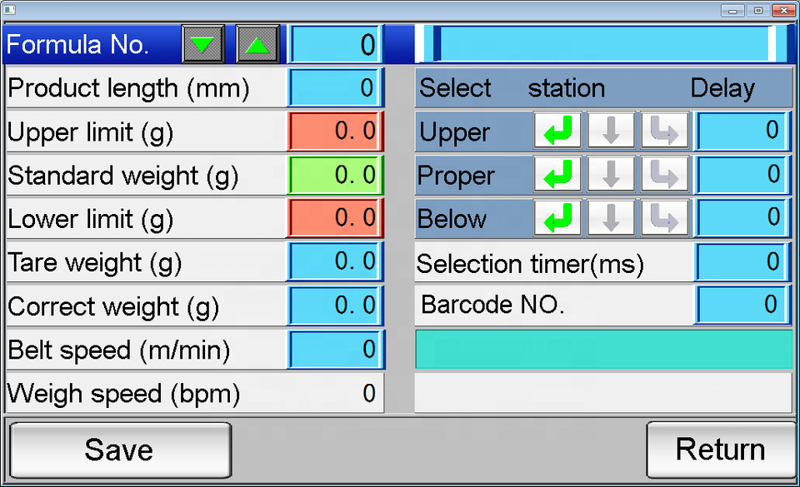Edit the Correct weight (g) value
Viewport: 800px width, 487px height.
click(335, 306)
